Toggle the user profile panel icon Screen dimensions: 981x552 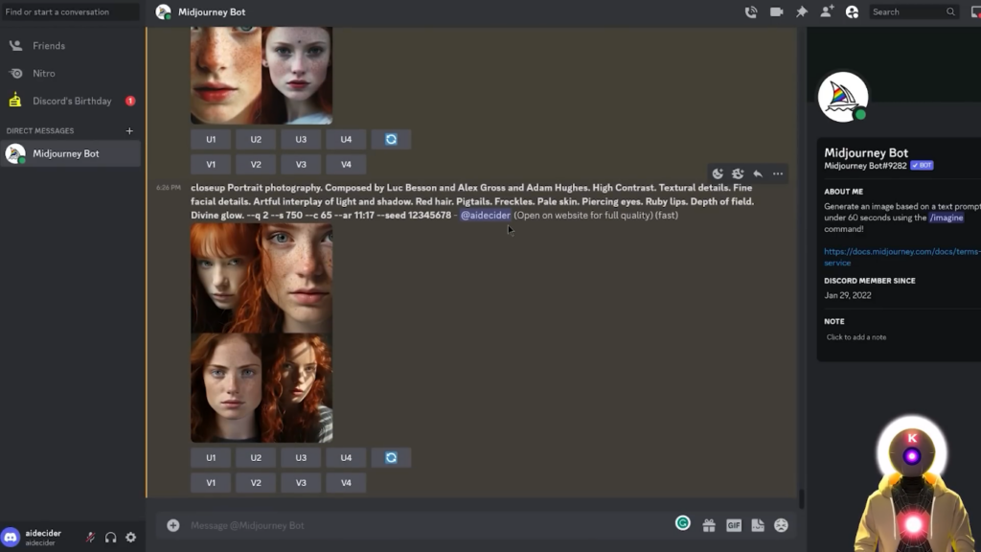coord(852,12)
